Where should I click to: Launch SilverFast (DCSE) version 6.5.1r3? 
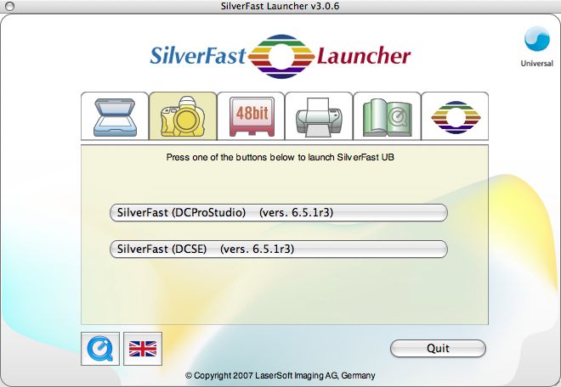(x=279, y=249)
